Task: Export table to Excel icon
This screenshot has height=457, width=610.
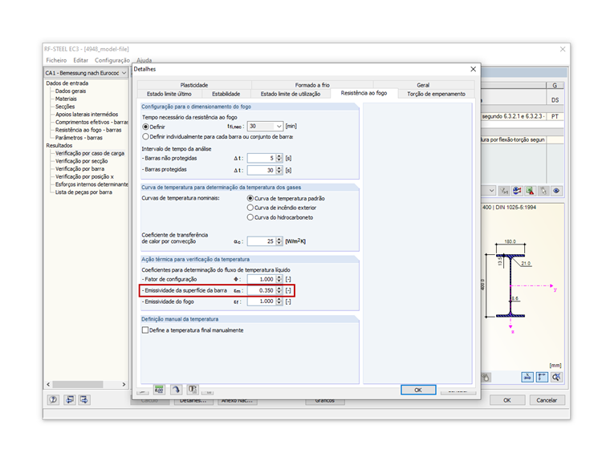Action: (530, 191)
